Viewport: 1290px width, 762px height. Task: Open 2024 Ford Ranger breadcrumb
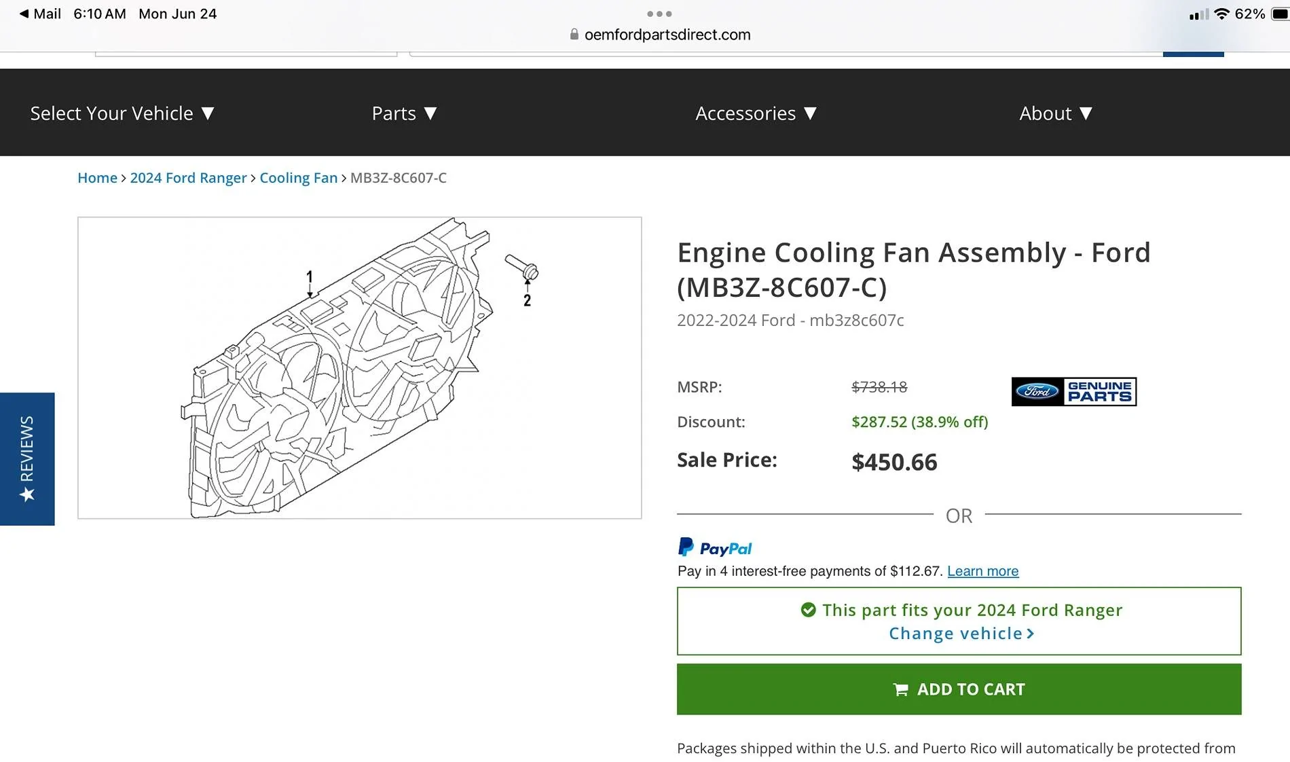(188, 178)
